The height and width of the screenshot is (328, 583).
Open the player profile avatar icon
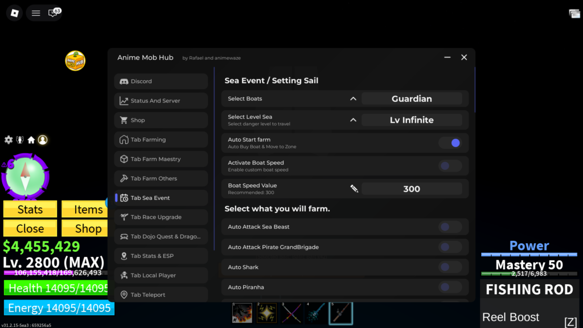click(x=43, y=140)
